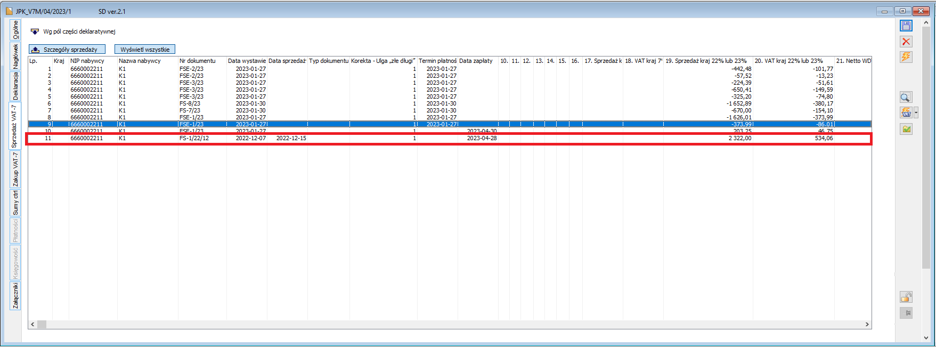Collapse the 'Wg pól części deklaratywnej' arrow icon
Viewport: 936px width, 347px height.
pyautogui.click(x=35, y=31)
